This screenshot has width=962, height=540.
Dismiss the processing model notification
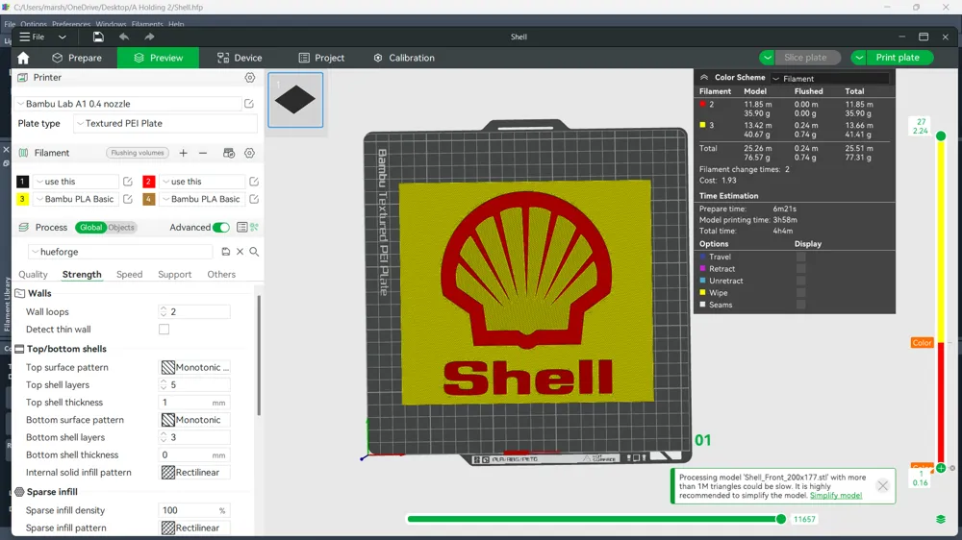pyautogui.click(x=882, y=486)
